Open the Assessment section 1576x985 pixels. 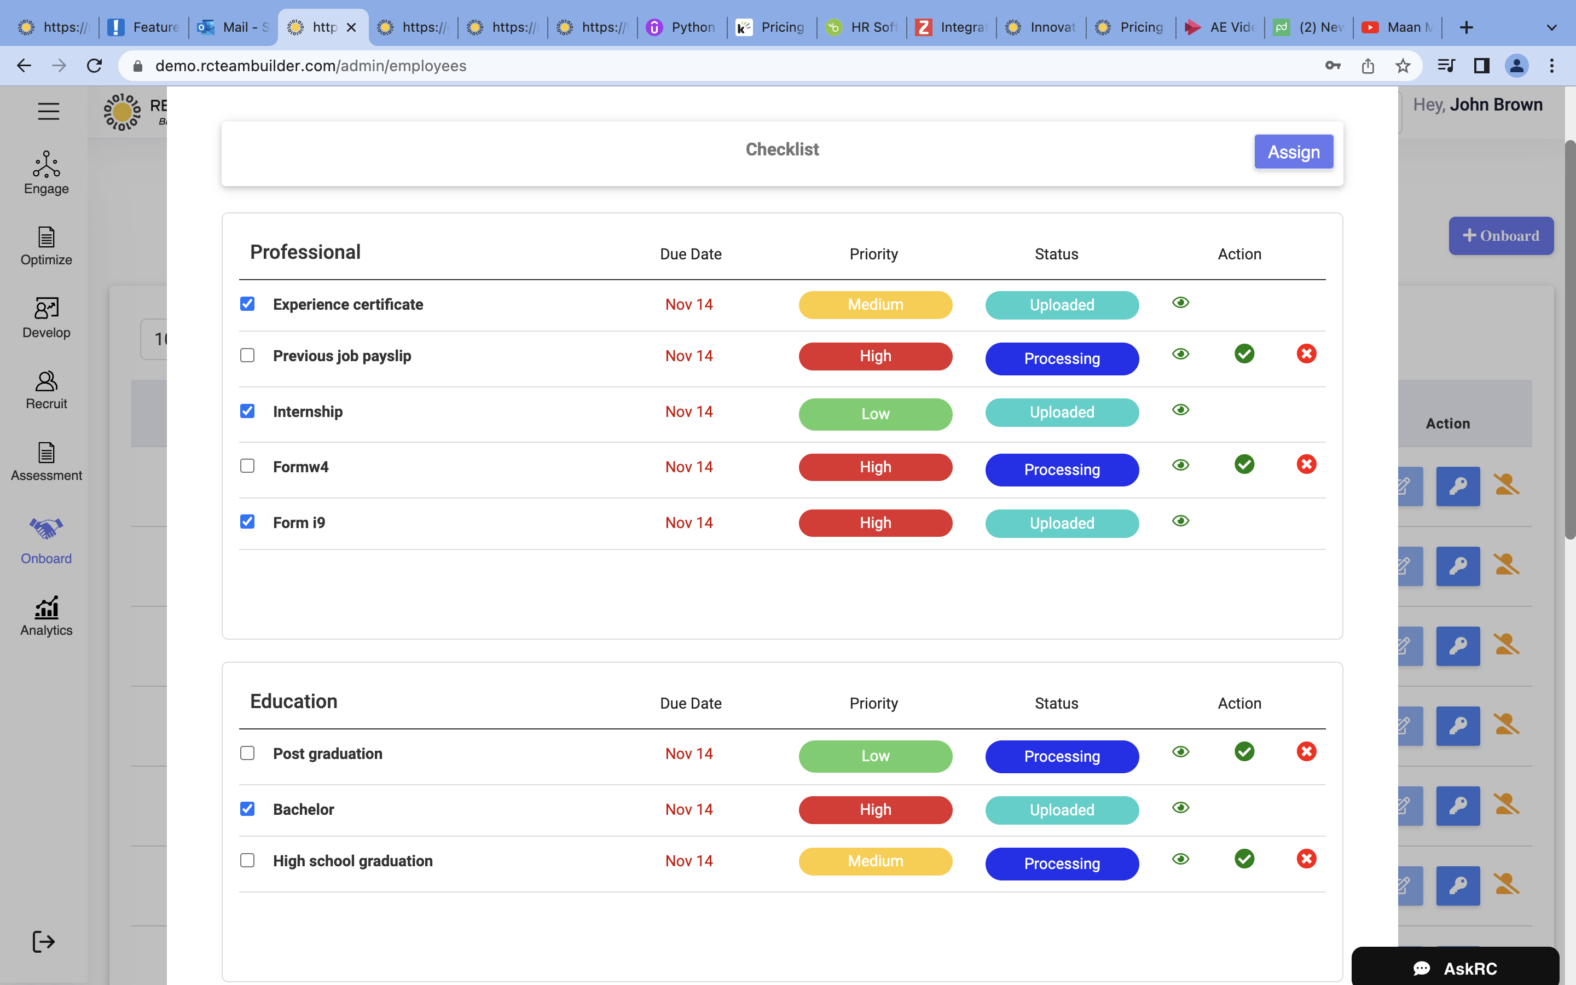[x=46, y=462]
